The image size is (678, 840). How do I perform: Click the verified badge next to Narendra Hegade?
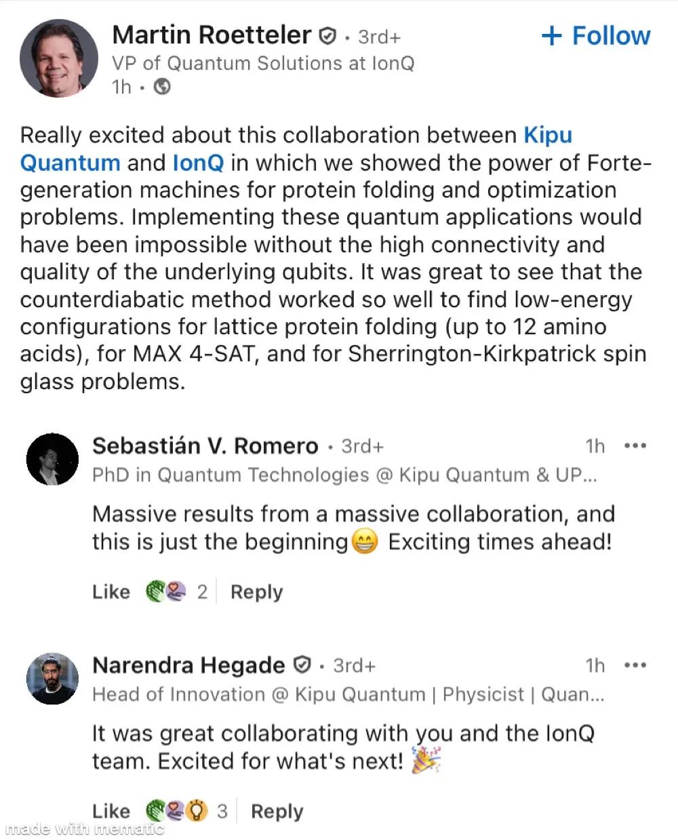302,665
